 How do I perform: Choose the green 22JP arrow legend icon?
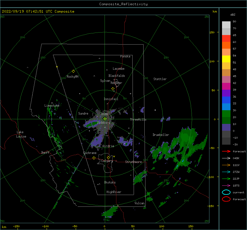226,179
